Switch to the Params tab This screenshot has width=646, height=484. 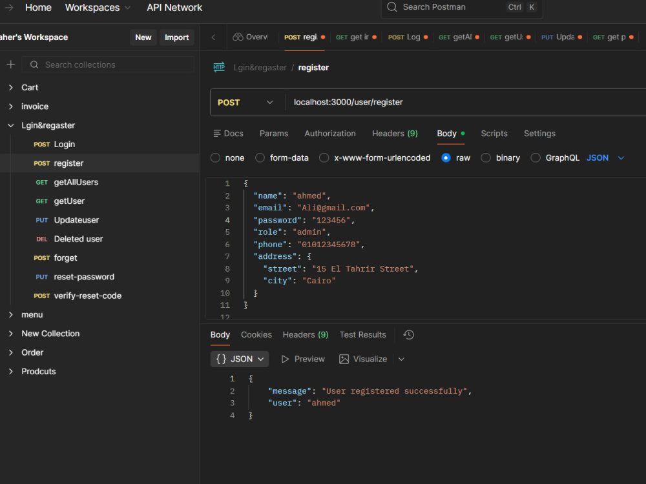click(x=273, y=134)
